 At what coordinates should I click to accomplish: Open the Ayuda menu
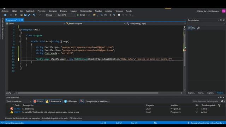pos(129,11)
